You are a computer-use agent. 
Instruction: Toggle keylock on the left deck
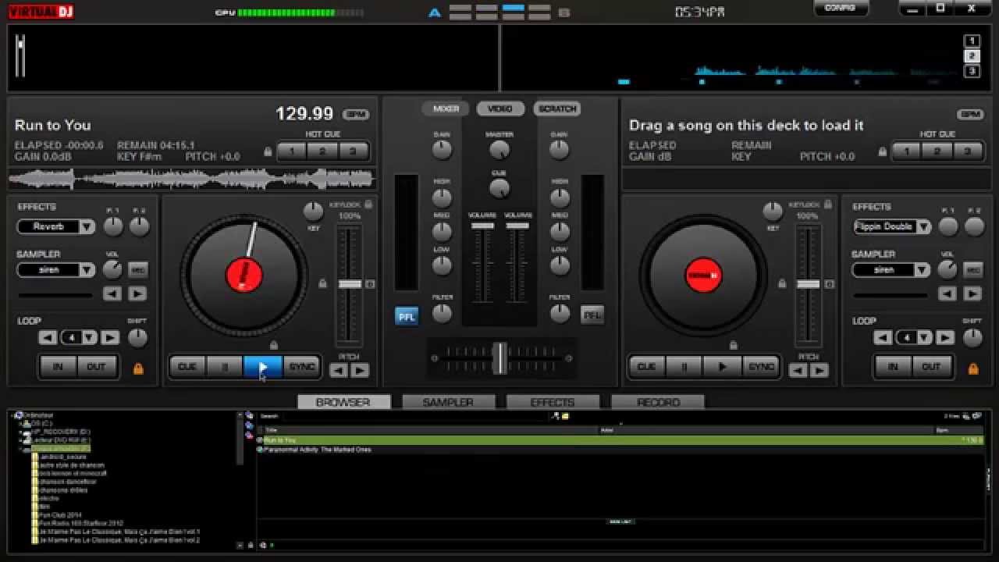coord(368,205)
